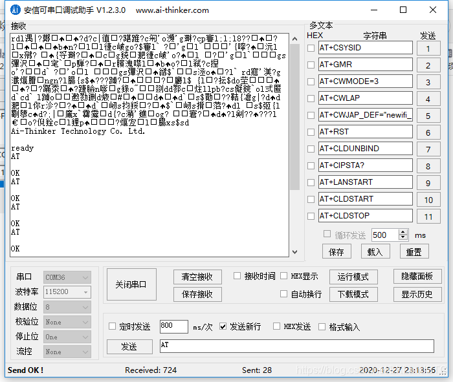Click the 发送 send button
Screen dimensions: 453x382
(129, 346)
